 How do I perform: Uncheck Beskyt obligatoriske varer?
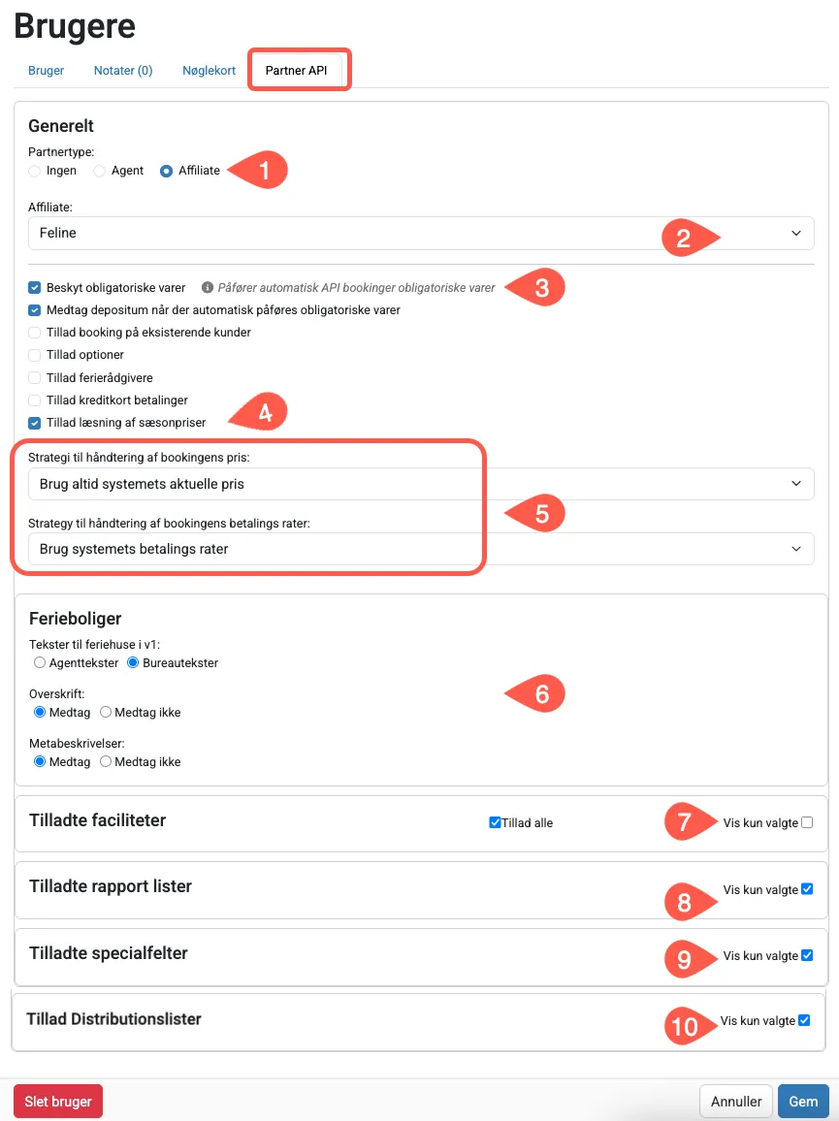click(x=34, y=287)
